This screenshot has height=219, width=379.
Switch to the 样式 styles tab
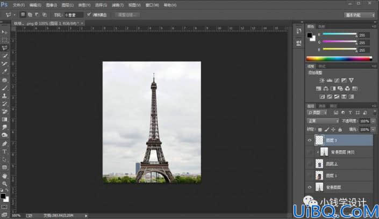pos(322,67)
